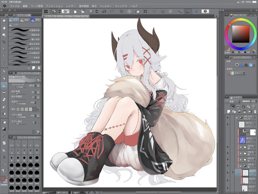Hide the 靴 folder with its eye icon
Screen dimensions: 258x194
pos(228,166)
